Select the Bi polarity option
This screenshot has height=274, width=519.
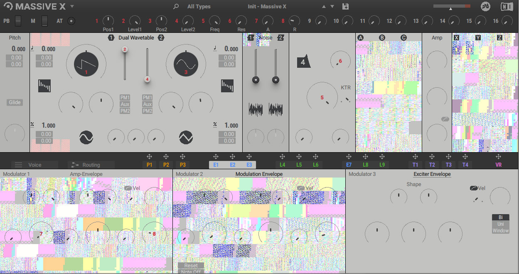pyautogui.click(x=500, y=217)
